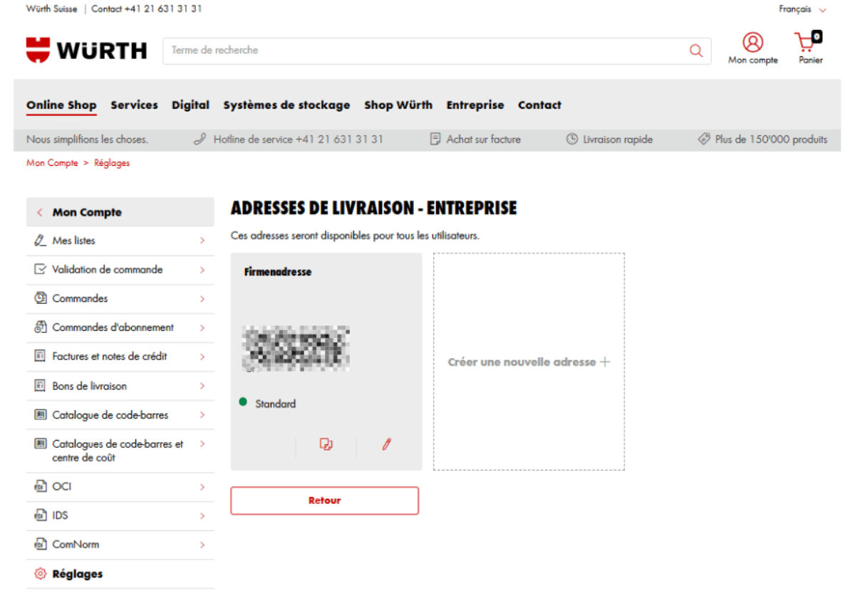
Task: Open the Panier cart icon
Action: [x=808, y=41]
